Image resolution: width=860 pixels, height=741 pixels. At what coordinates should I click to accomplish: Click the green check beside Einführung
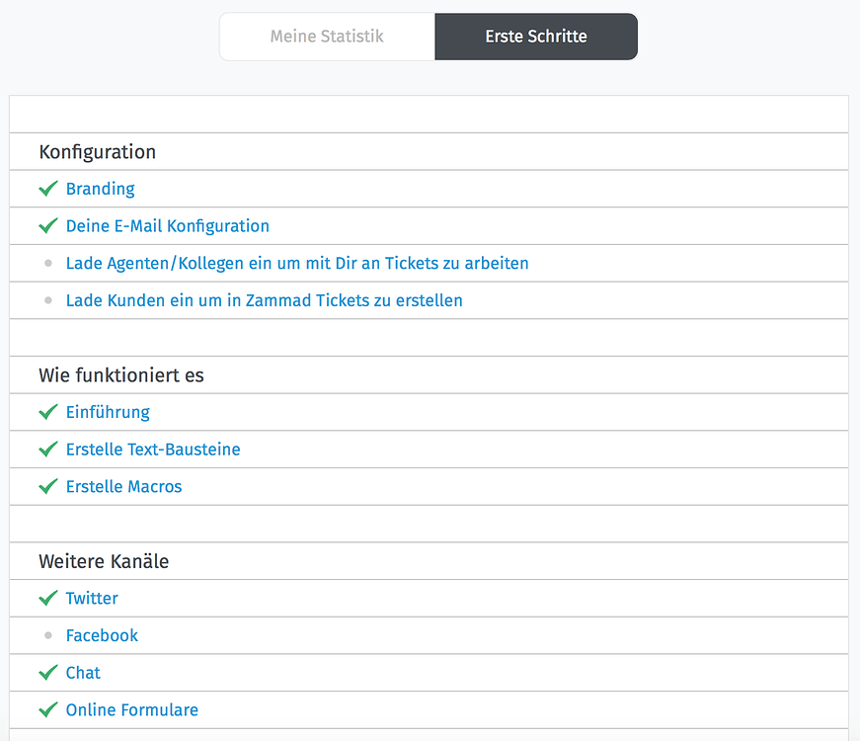tap(47, 412)
